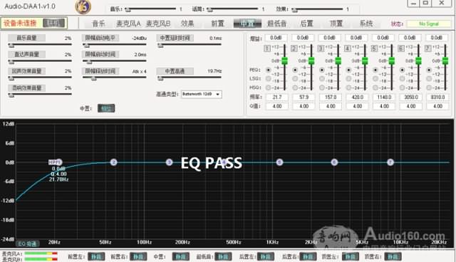Screen dimensions: 456x262
Task: Click the band 2 frequency field 57.9
Action: tap(304, 98)
